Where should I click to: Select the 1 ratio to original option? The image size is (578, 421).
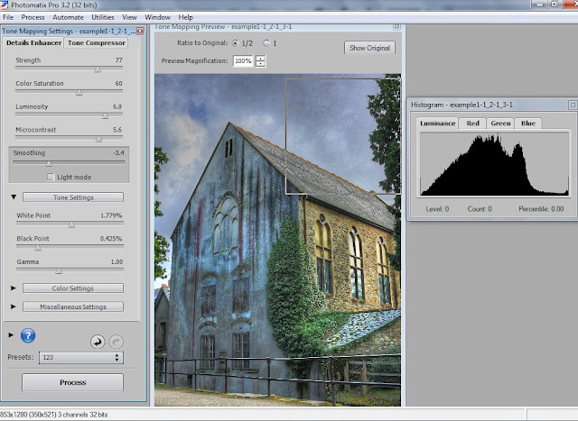266,42
